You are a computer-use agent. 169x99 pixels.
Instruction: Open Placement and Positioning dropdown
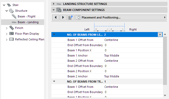(x=120, y=17)
